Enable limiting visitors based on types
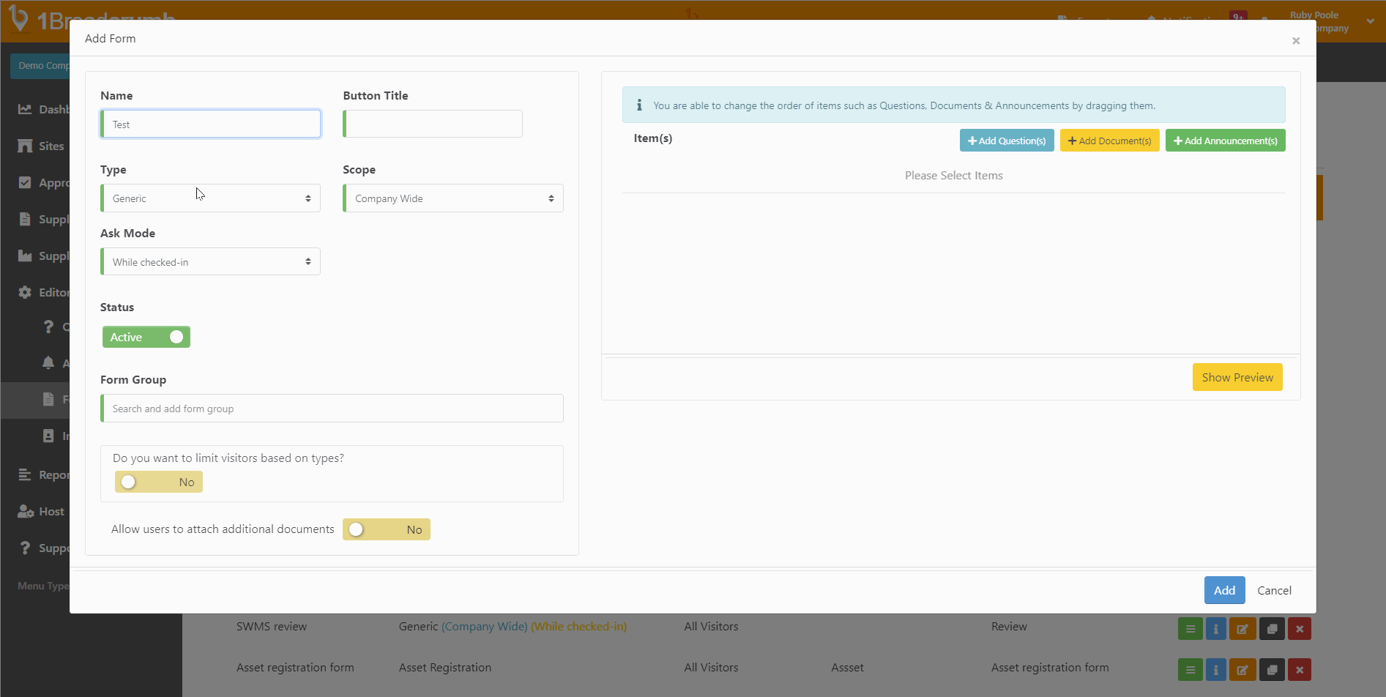This screenshot has width=1386, height=697. click(158, 482)
